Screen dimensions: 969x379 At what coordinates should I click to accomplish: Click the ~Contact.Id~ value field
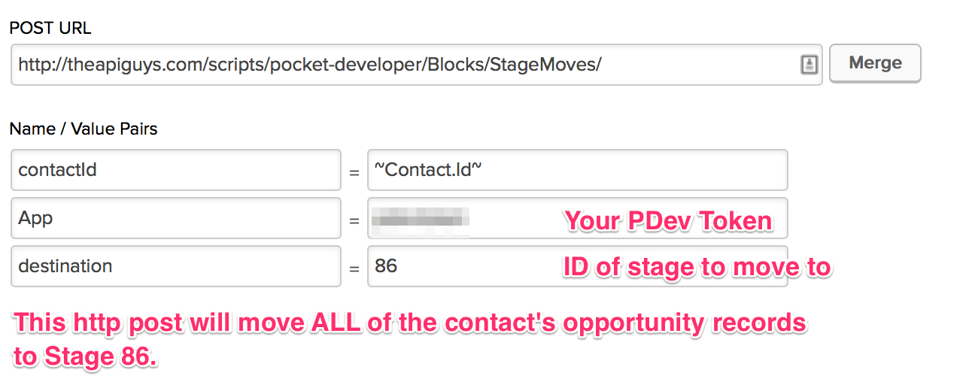[577, 170]
